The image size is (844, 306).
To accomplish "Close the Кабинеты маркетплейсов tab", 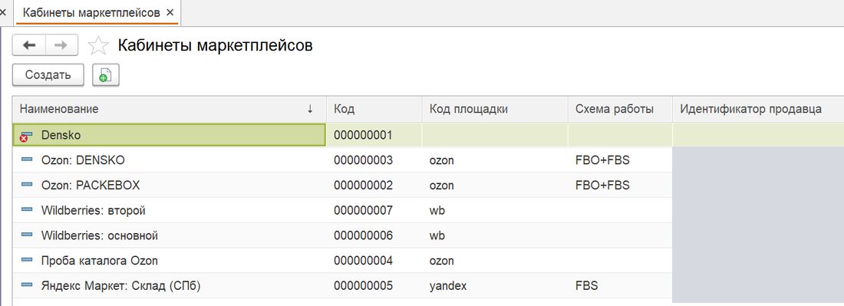I will coord(170,13).
